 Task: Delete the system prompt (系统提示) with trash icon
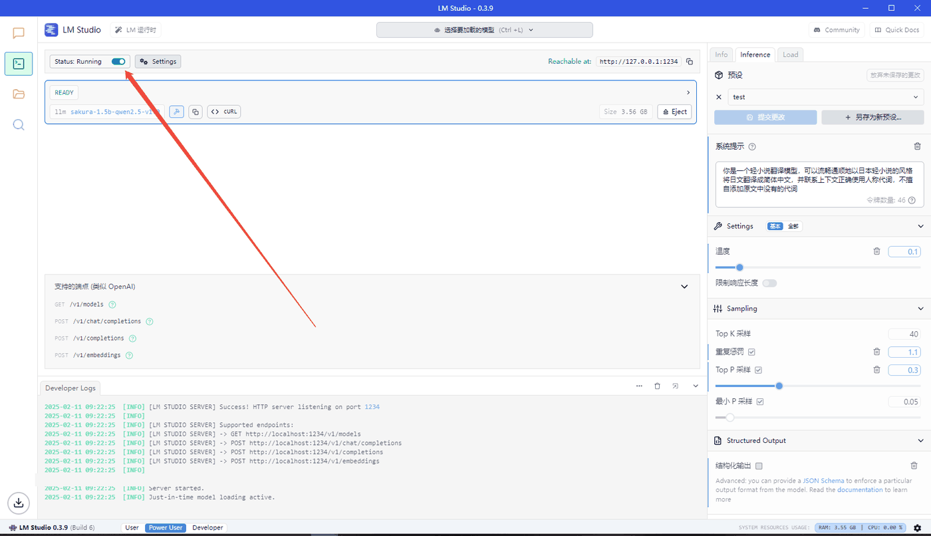[918, 146]
